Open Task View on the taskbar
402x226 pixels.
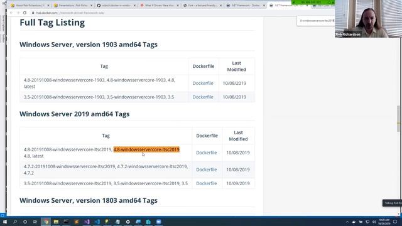pos(35,222)
